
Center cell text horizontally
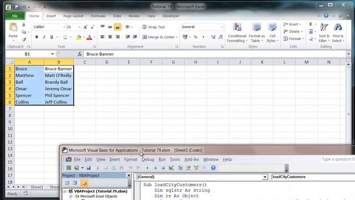pos(110,37)
